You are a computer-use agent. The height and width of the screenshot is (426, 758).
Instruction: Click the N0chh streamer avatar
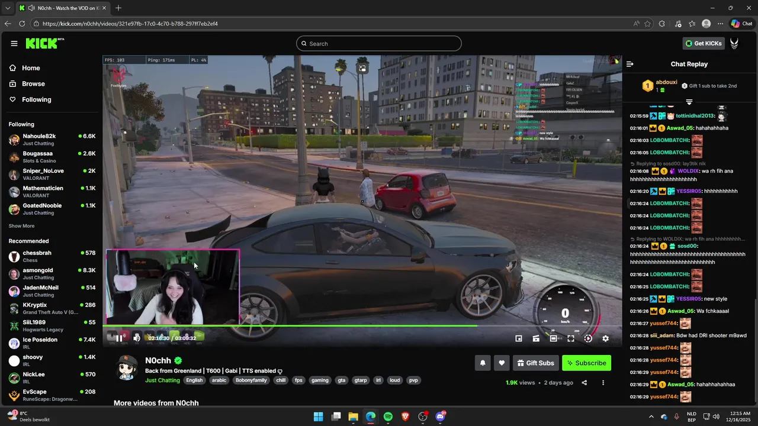[126, 368]
